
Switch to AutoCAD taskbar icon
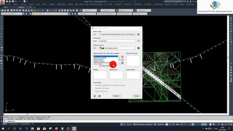click(74, 128)
